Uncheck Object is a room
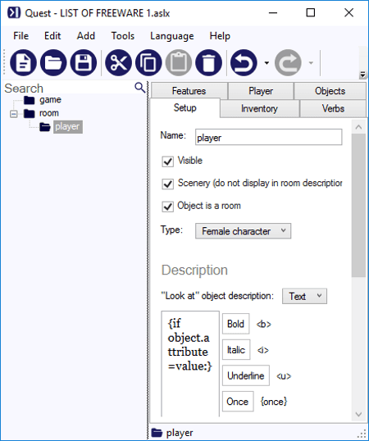 coord(167,207)
